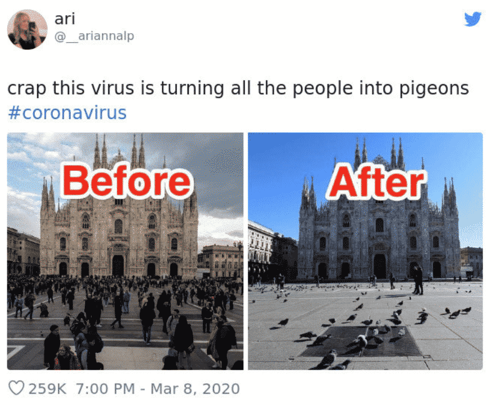The width and height of the screenshot is (500, 405).
Task: Open the #coronavirus hashtag
Action: 67,113
